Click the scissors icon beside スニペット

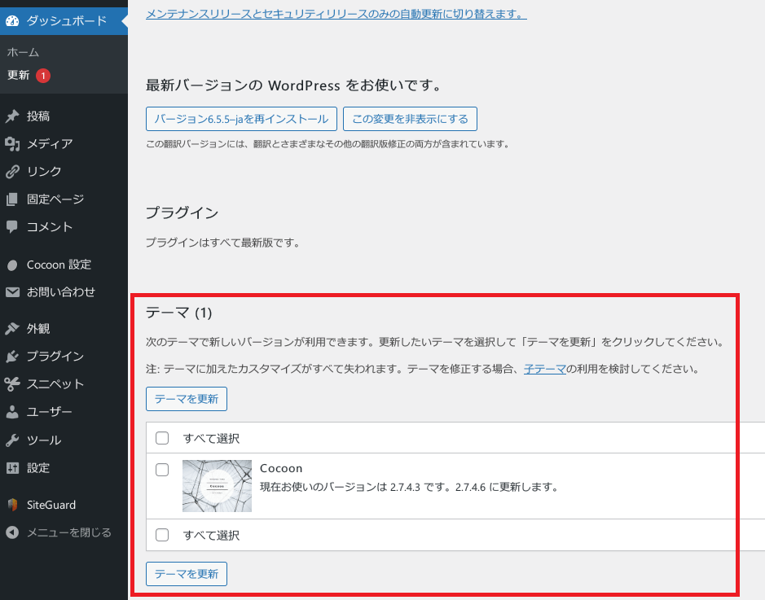pyautogui.click(x=12, y=384)
